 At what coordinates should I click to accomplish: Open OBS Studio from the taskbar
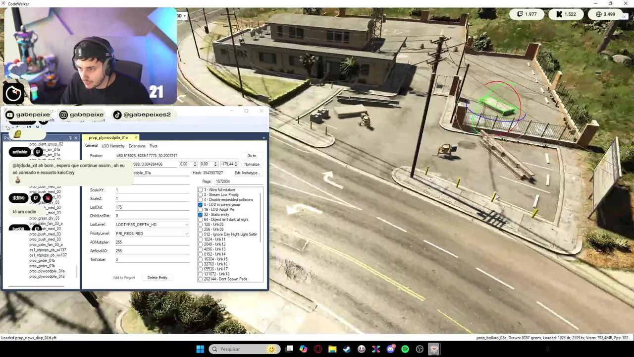click(x=420, y=349)
